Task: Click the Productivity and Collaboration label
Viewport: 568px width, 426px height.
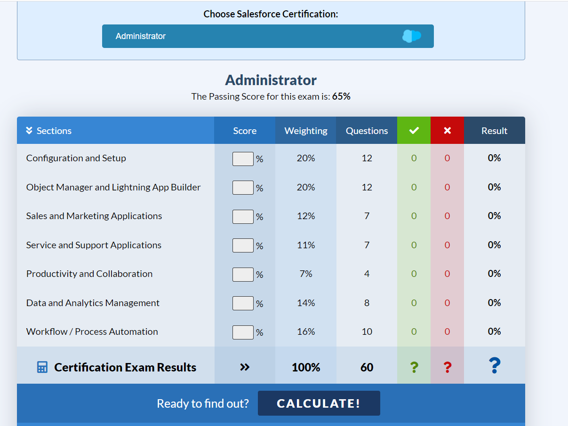Action: [89, 274]
